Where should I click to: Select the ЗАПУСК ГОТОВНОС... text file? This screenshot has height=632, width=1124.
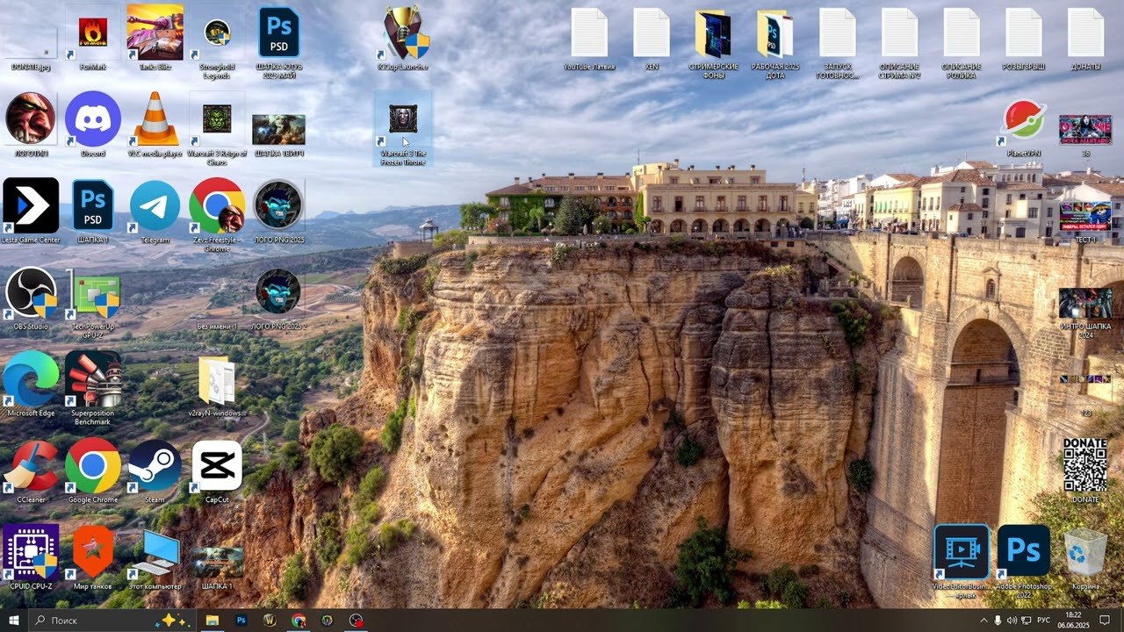point(838,44)
